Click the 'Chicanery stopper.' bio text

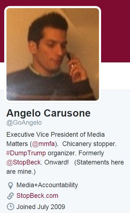pos(90,144)
